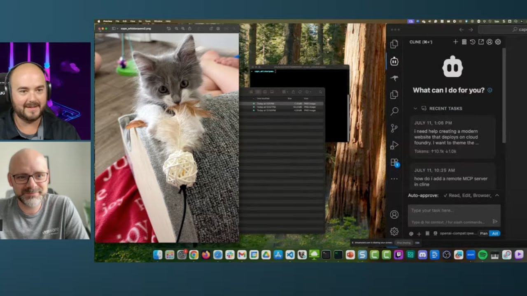The height and width of the screenshot is (296, 527).
Task: Switch Cline to Act mode
Action: tap(495, 234)
